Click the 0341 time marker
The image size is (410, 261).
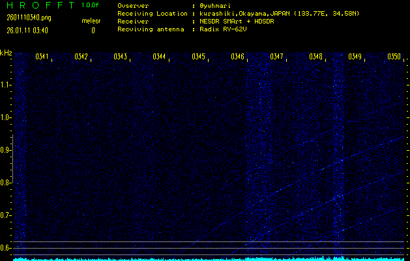pos(42,57)
